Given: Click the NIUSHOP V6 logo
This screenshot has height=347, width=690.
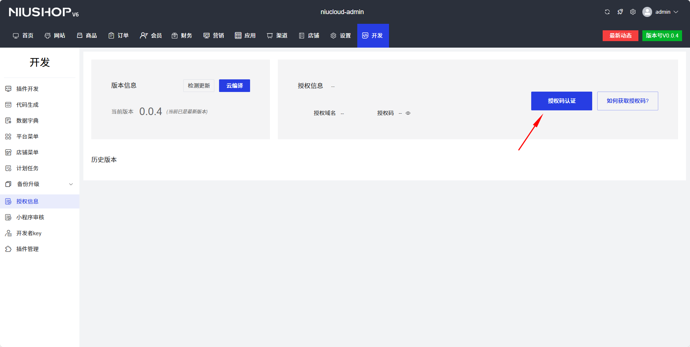Looking at the screenshot, I should [44, 12].
